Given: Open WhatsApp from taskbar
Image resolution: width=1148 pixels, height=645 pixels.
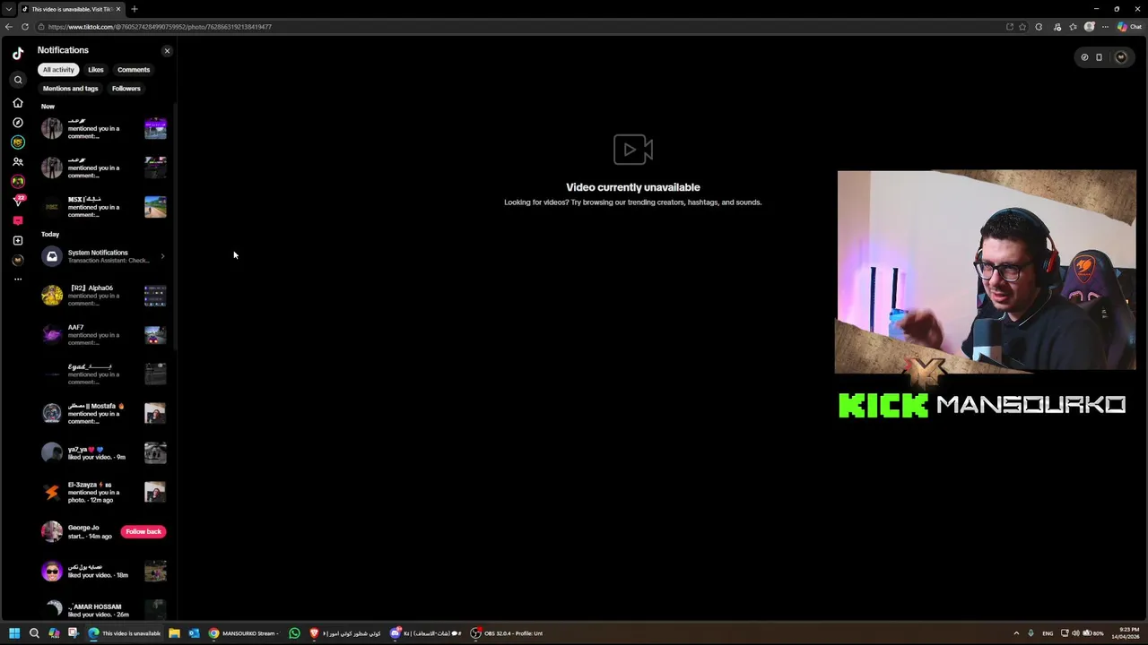Looking at the screenshot, I should [x=294, y=633].
